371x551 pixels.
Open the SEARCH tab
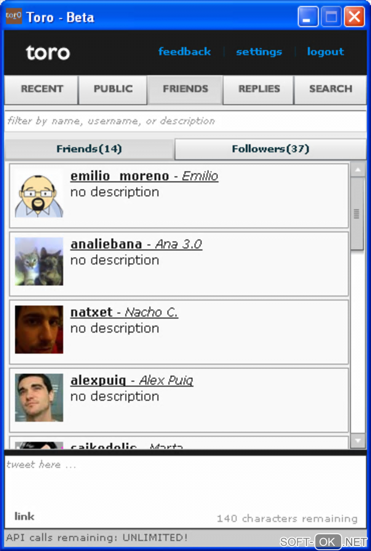tap(330, 89)
